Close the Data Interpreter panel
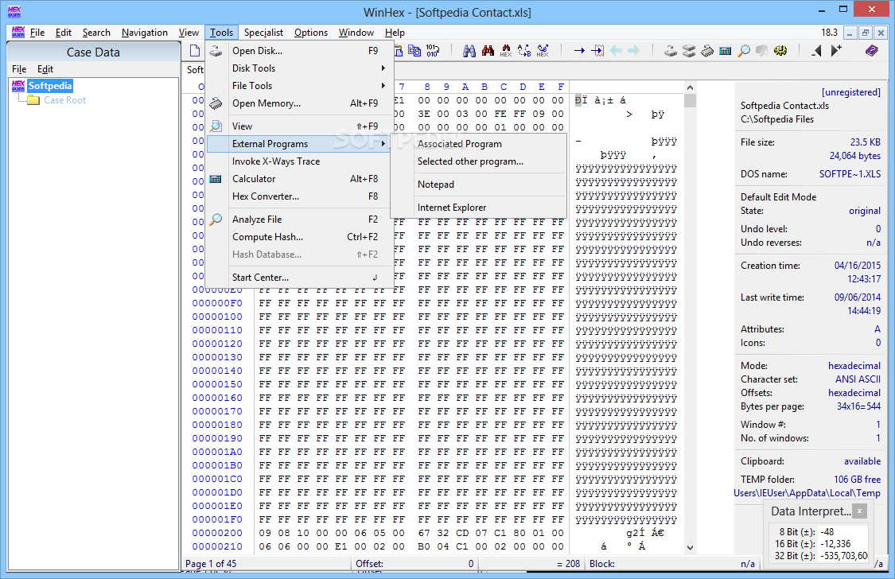The height and width of the screenshot is (579, 895). (860, 511)
